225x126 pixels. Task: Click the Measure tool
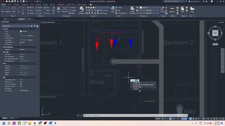(172, 10)
